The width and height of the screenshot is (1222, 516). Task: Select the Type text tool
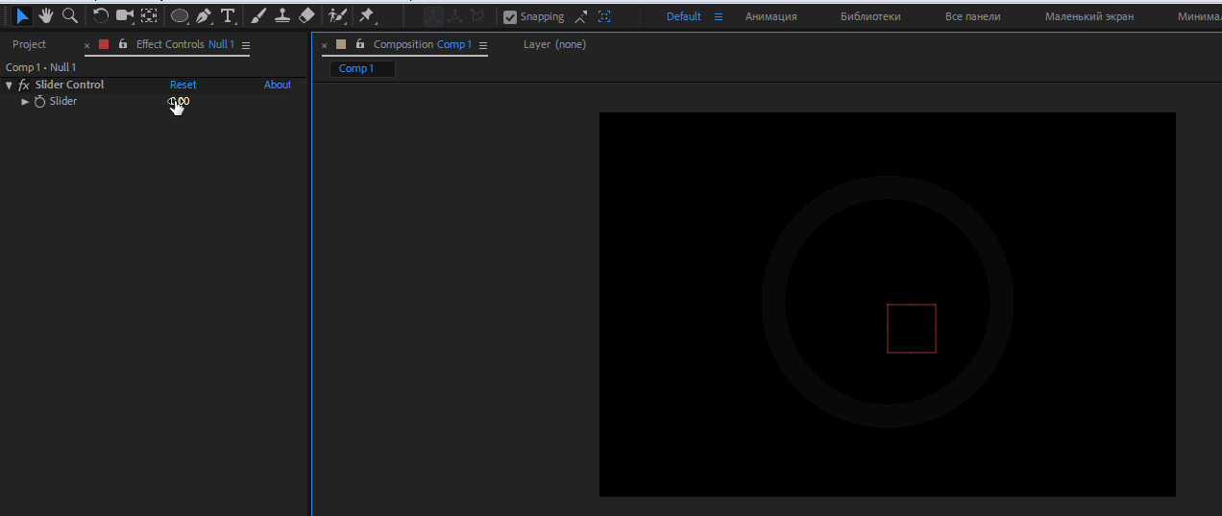(x=228, y=16)
